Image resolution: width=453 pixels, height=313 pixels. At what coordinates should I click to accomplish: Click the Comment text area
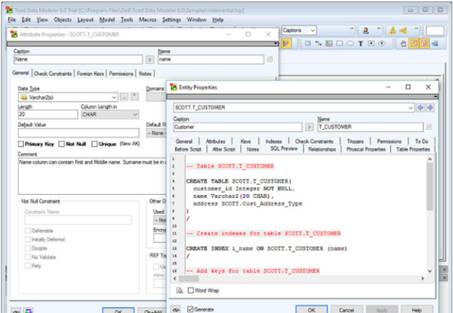pyautogui.click(x=93, y=176)
